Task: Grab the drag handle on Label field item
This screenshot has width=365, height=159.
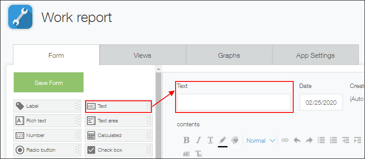Action: (77, 106)
